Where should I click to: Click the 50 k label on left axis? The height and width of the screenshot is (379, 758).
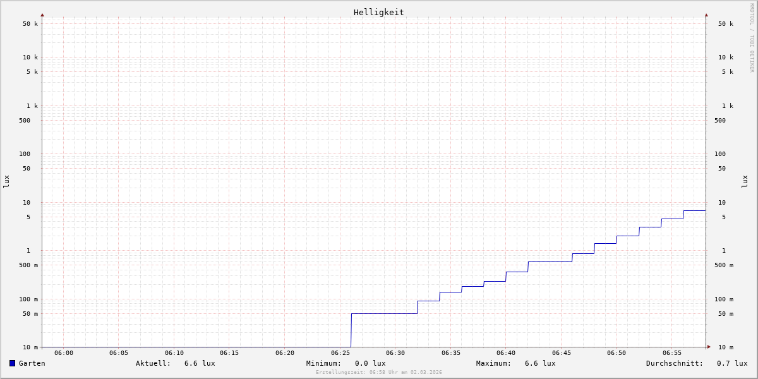(30, 24)
